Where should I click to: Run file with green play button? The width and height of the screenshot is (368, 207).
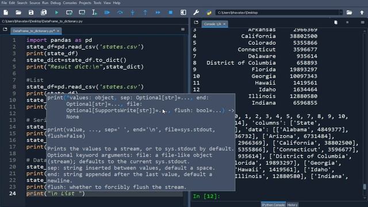point(56,13)
